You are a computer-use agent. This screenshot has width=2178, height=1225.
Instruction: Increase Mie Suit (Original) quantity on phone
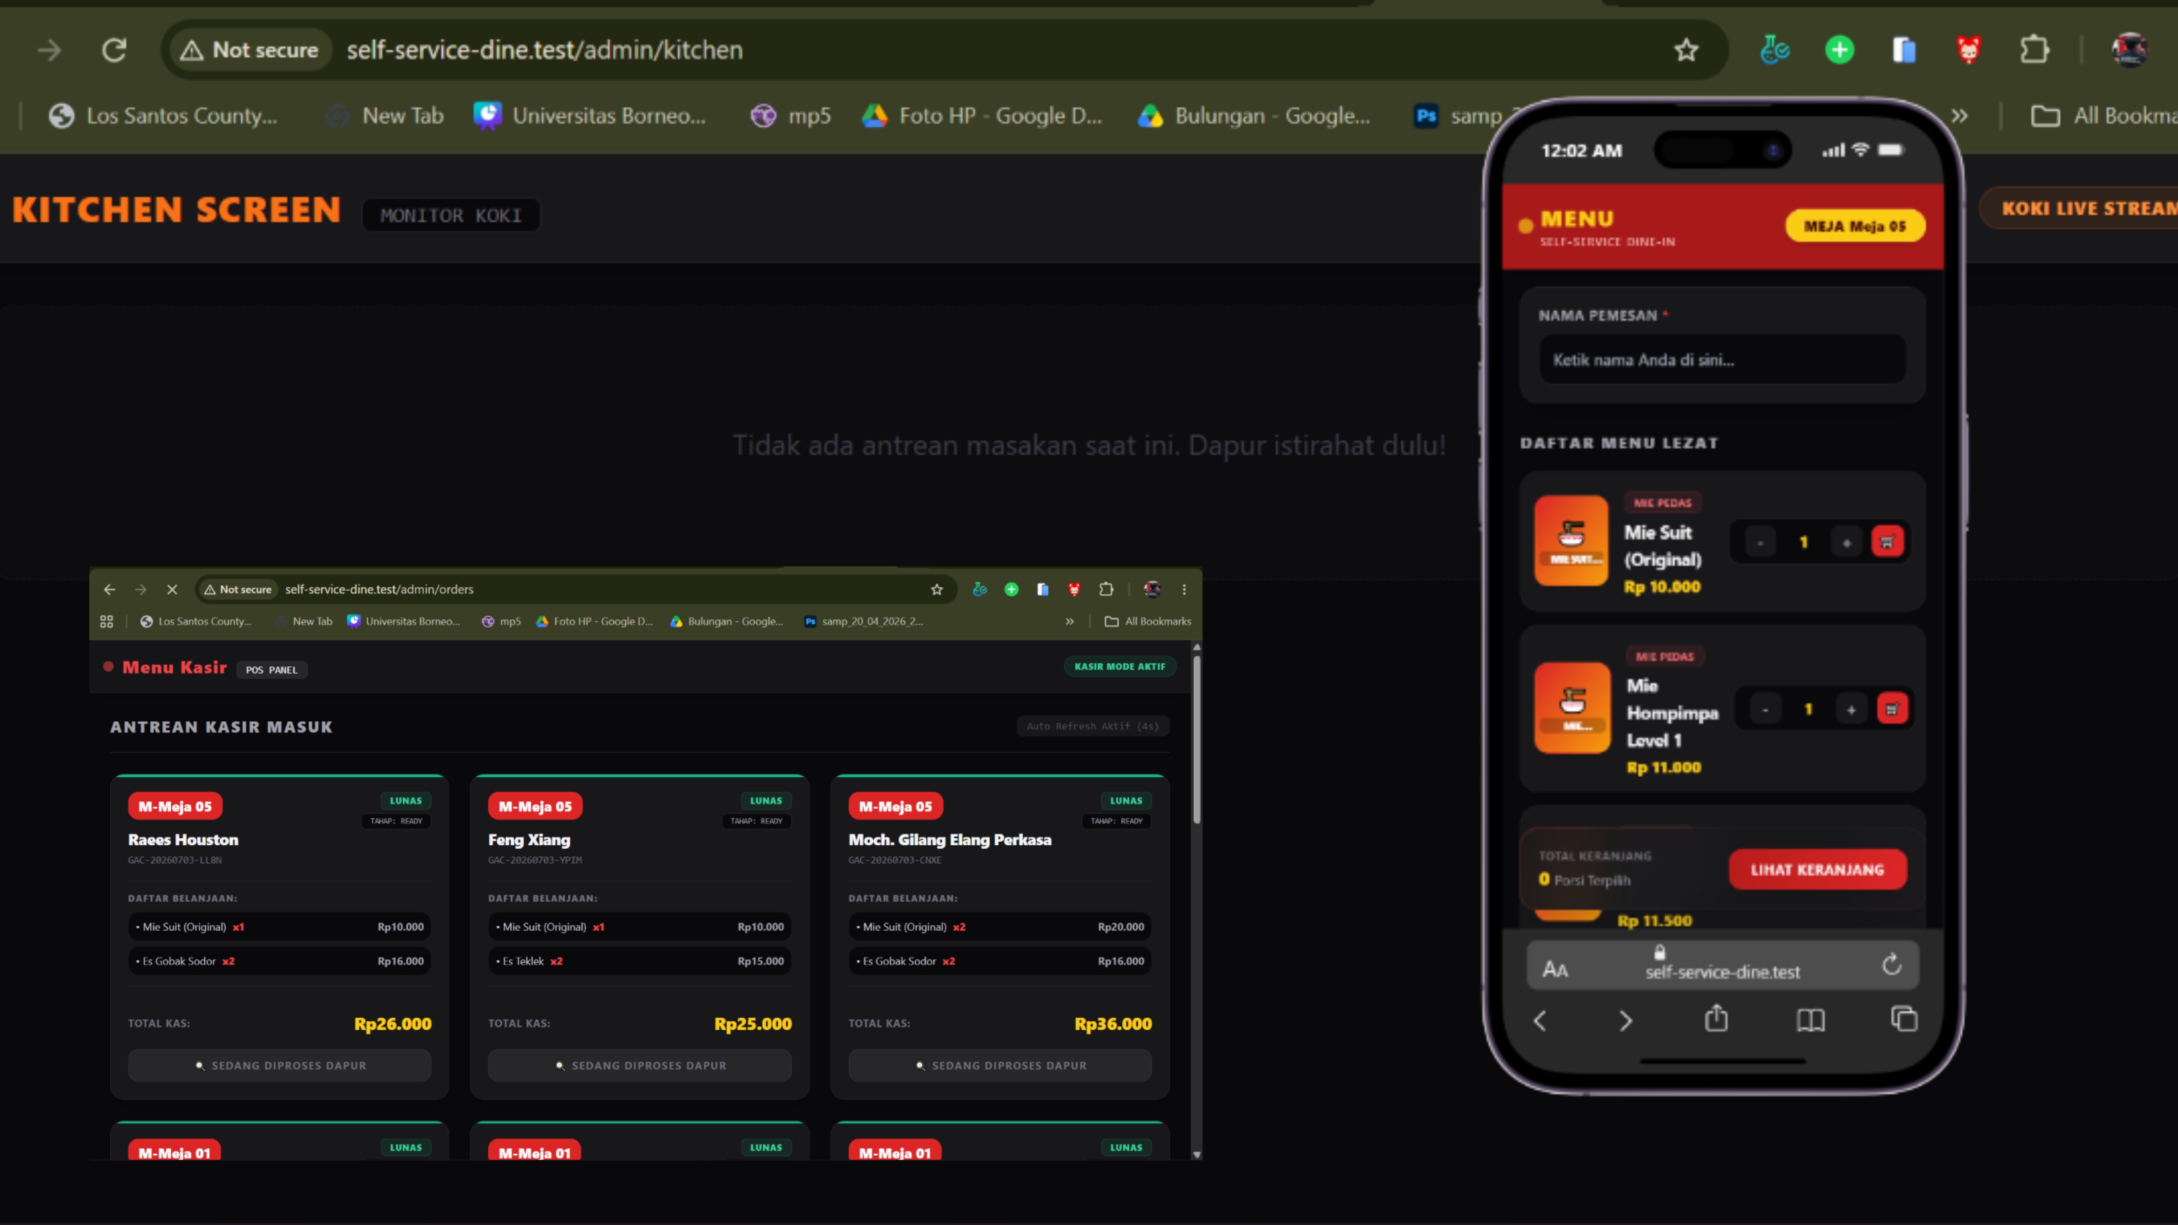(x=1847, y=542)
